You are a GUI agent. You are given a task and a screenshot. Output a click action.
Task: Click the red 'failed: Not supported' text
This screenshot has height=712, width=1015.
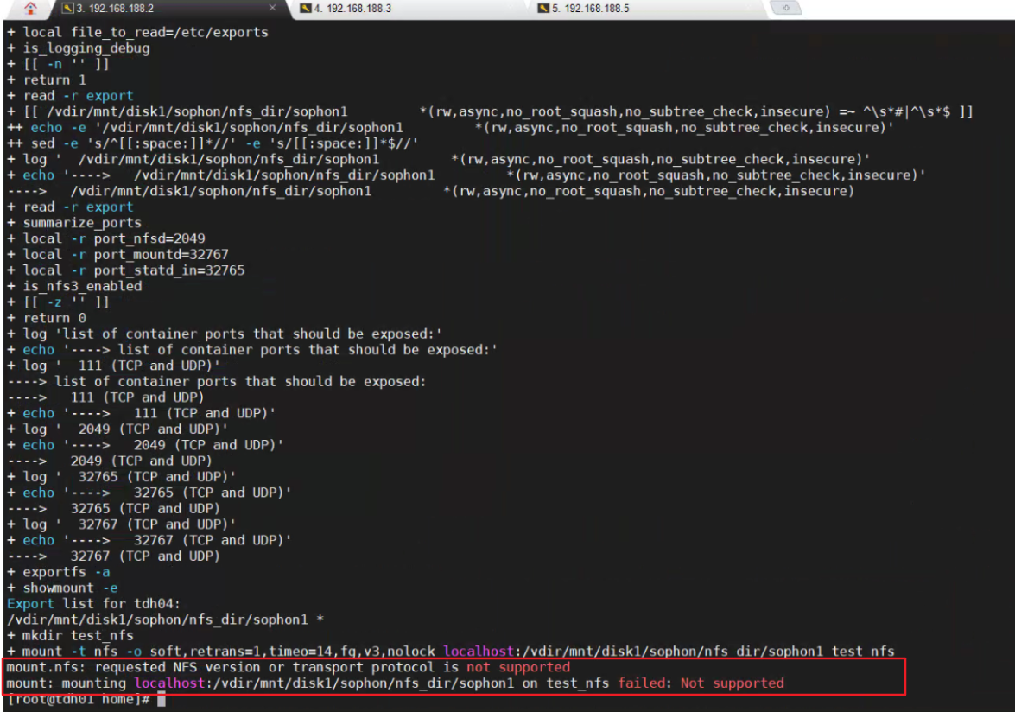tap(701, 683)
